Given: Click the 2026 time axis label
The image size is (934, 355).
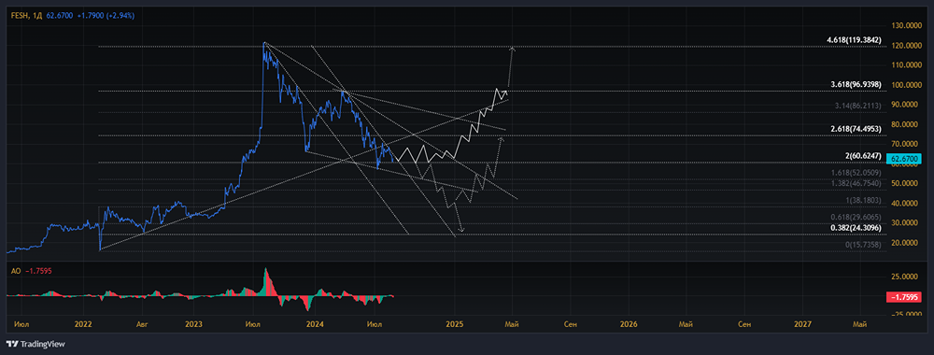Looking at the screenshot, I should point(629,324).
